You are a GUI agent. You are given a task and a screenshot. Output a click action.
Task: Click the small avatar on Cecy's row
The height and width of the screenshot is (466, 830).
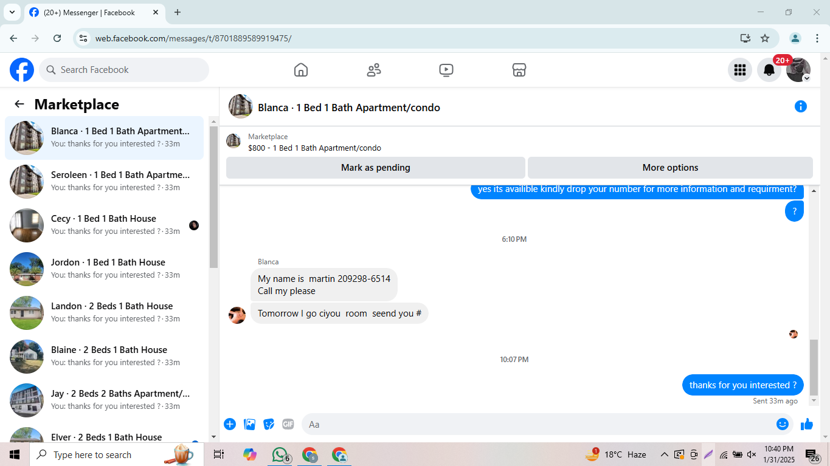[194, 225]
